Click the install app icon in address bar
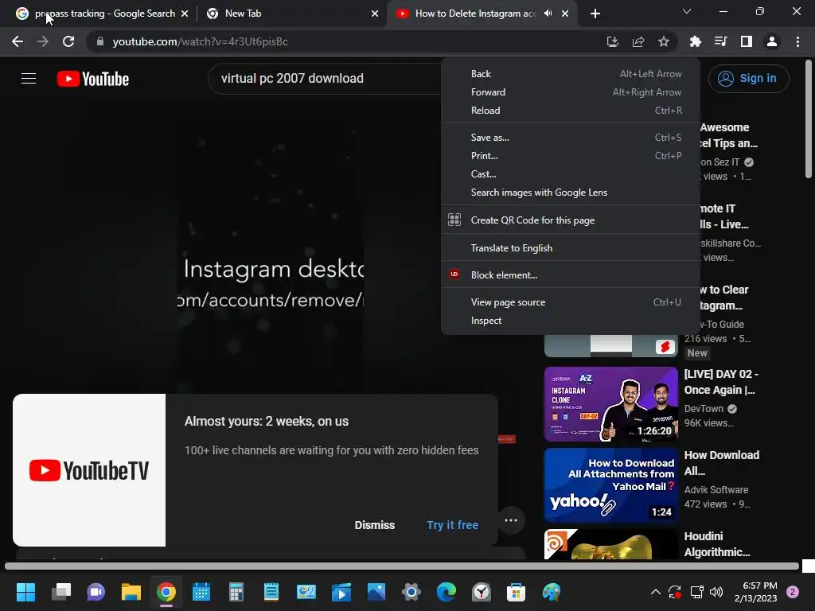The width and height of the screenshot is (815, 611). click(x=613, y=41)
